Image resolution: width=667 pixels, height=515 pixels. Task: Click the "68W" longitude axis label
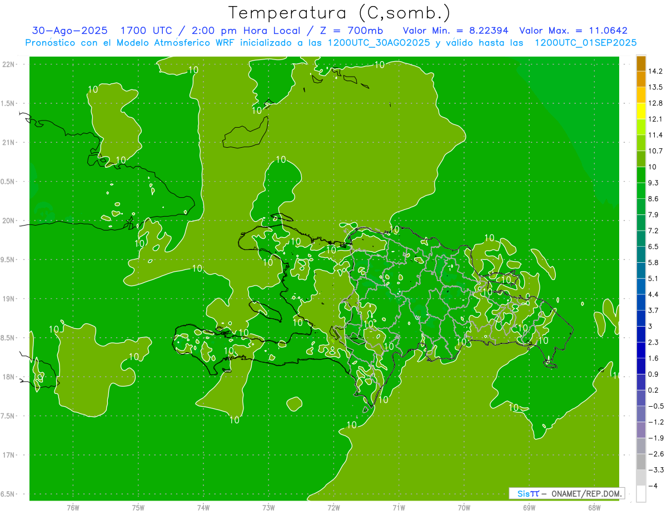(x=594, y=507)
